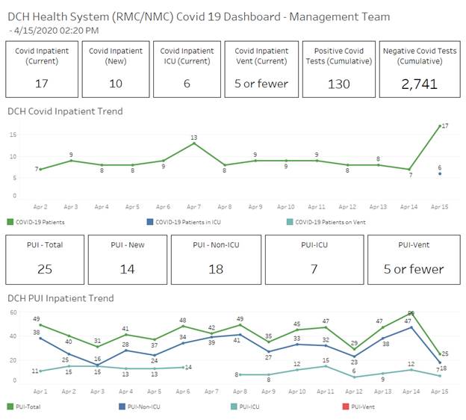Click the DCH PUI Inpatient Trend heading
Viewport: 466px width, 420px height.
(x=60, y=298)
